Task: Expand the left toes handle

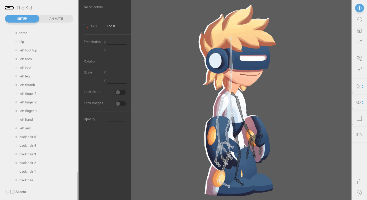Action: click(16, 59)
